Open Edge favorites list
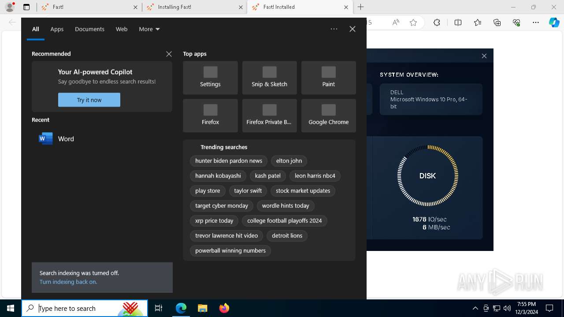The height and width of the screenshot is (317, 564). [478, 22]
